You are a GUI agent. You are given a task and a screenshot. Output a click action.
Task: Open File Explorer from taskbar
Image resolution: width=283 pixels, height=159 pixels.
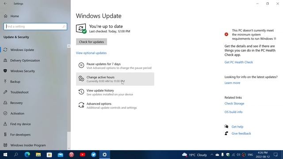pos(38,155)
